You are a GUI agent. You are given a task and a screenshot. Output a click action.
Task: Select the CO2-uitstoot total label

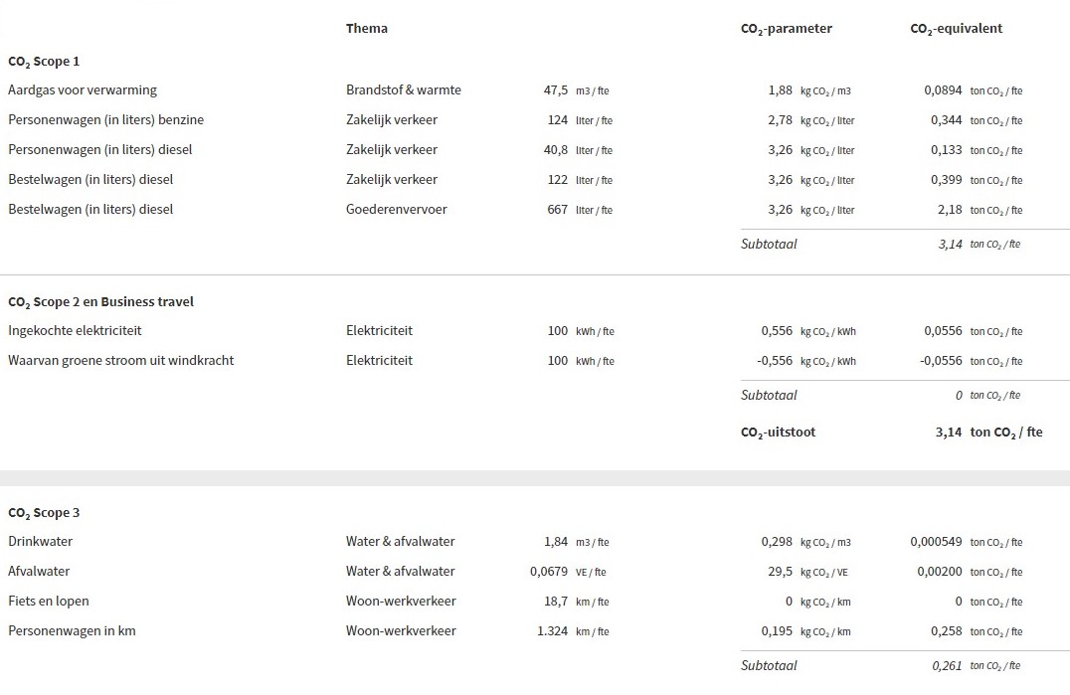pyautogui.click(x=778, y=433)
